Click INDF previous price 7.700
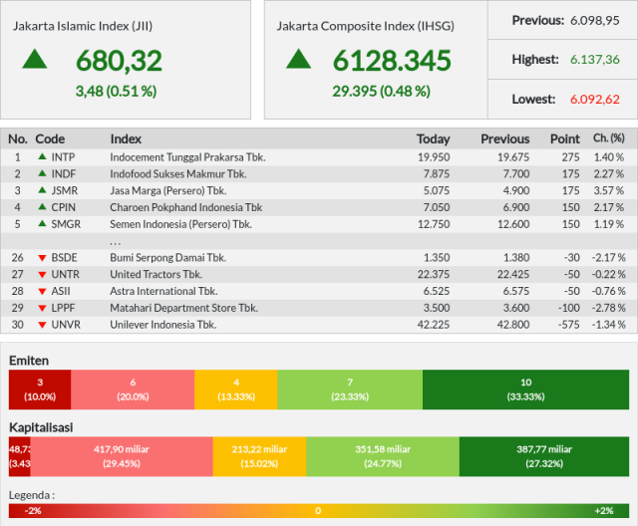638x526 pixels. coord(516,174)
